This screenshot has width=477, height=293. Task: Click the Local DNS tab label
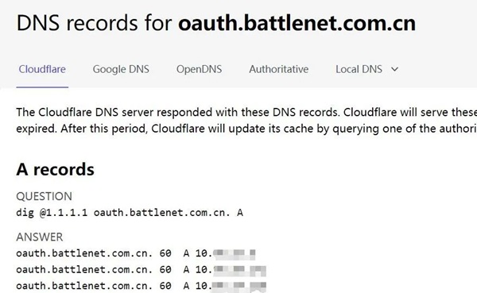359,69
